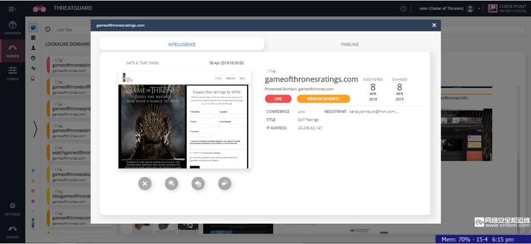Viewport: 531px width, 244px height.
Task: Click the IP address 23.236.62.147
Action: [310, 128]
